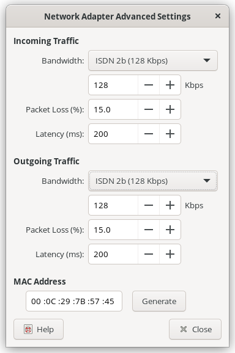Increase incoming Latency value

[x=170, y=134]
